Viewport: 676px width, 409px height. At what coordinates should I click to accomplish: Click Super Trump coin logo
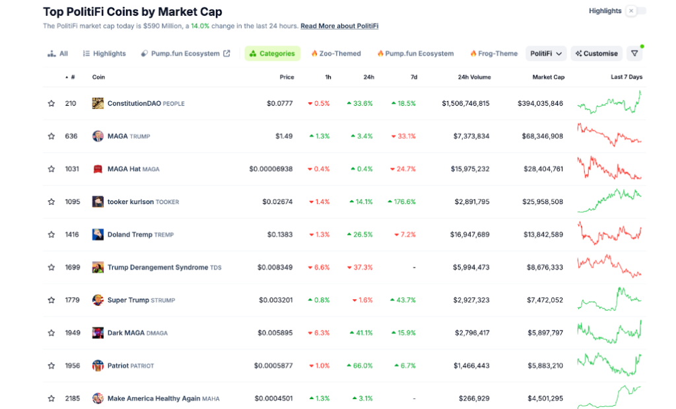(98, 300)
